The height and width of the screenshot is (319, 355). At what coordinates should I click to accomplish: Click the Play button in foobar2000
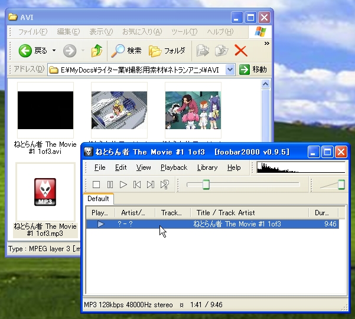click(123, 185)
